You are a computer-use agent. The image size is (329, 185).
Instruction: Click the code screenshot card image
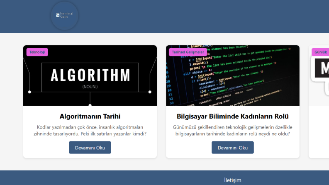(x=233, y=75)
